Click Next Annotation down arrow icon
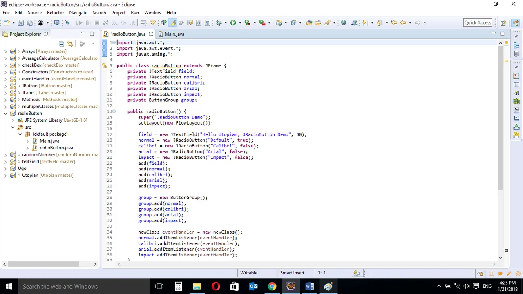The image size is (523, 294). (365, 22)
